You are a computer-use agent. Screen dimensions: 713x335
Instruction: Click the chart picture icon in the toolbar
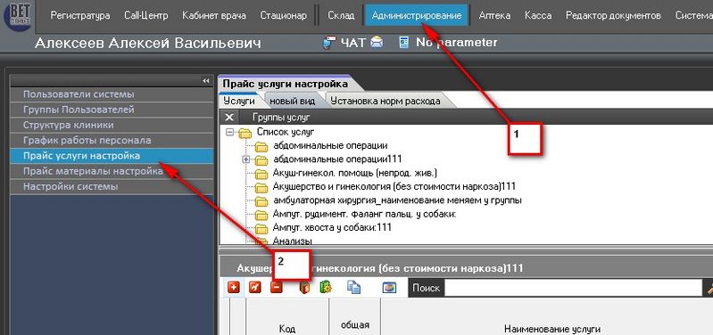[389, 288]
